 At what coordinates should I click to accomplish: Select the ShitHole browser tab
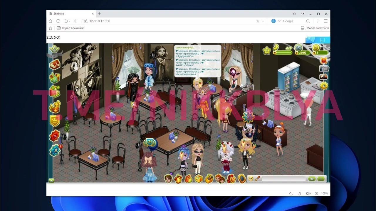click(x=71, y=13)
